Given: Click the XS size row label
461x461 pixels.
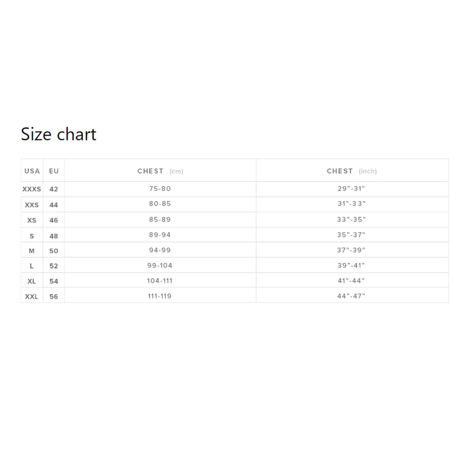Looking at the screenshot, I should click(x=32, y=220).
